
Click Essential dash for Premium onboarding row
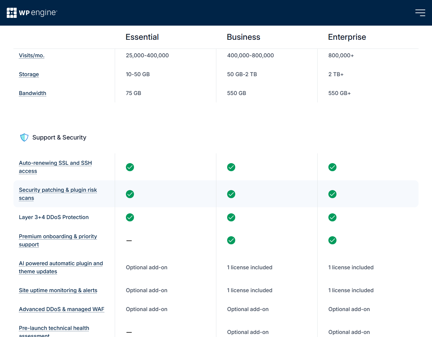pos(129,241)
